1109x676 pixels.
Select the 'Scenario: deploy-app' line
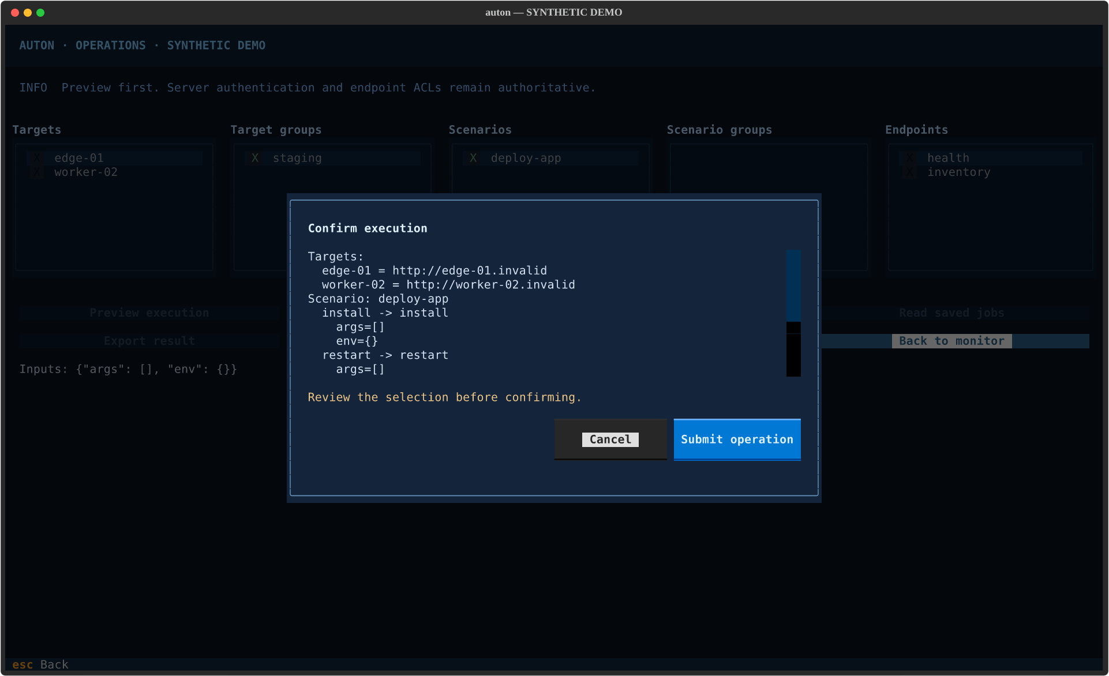pyautogui.click(x=378, y=299)
